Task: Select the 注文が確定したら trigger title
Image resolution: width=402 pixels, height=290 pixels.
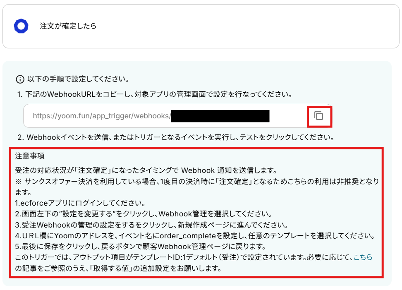Action: pyautogui.click(x=68, y=26)
